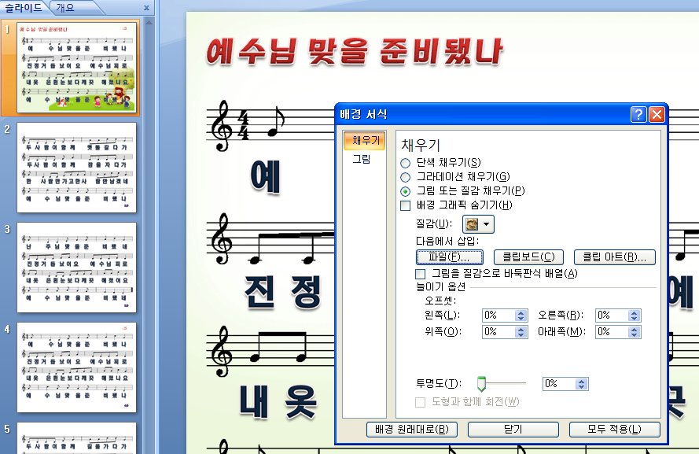Screen dimensions: 699x454
Task: Click the 닫기 button
Action: click(513, 430)
